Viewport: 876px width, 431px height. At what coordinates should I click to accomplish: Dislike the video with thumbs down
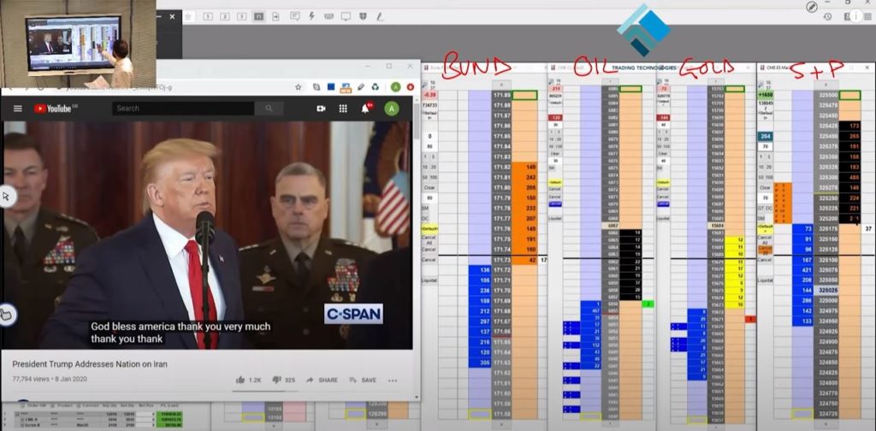[x=276, y=380]
